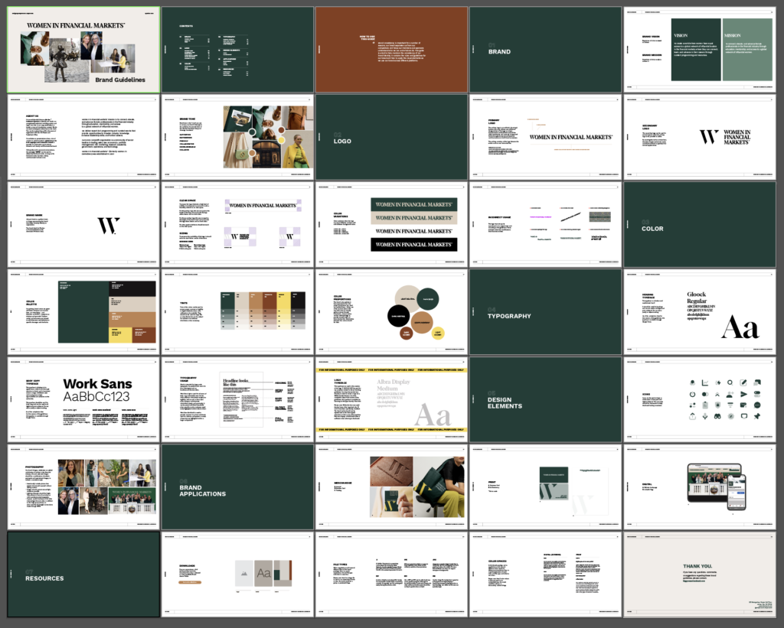Select the Primary Logo wordmark slide

tap(545, 137)
